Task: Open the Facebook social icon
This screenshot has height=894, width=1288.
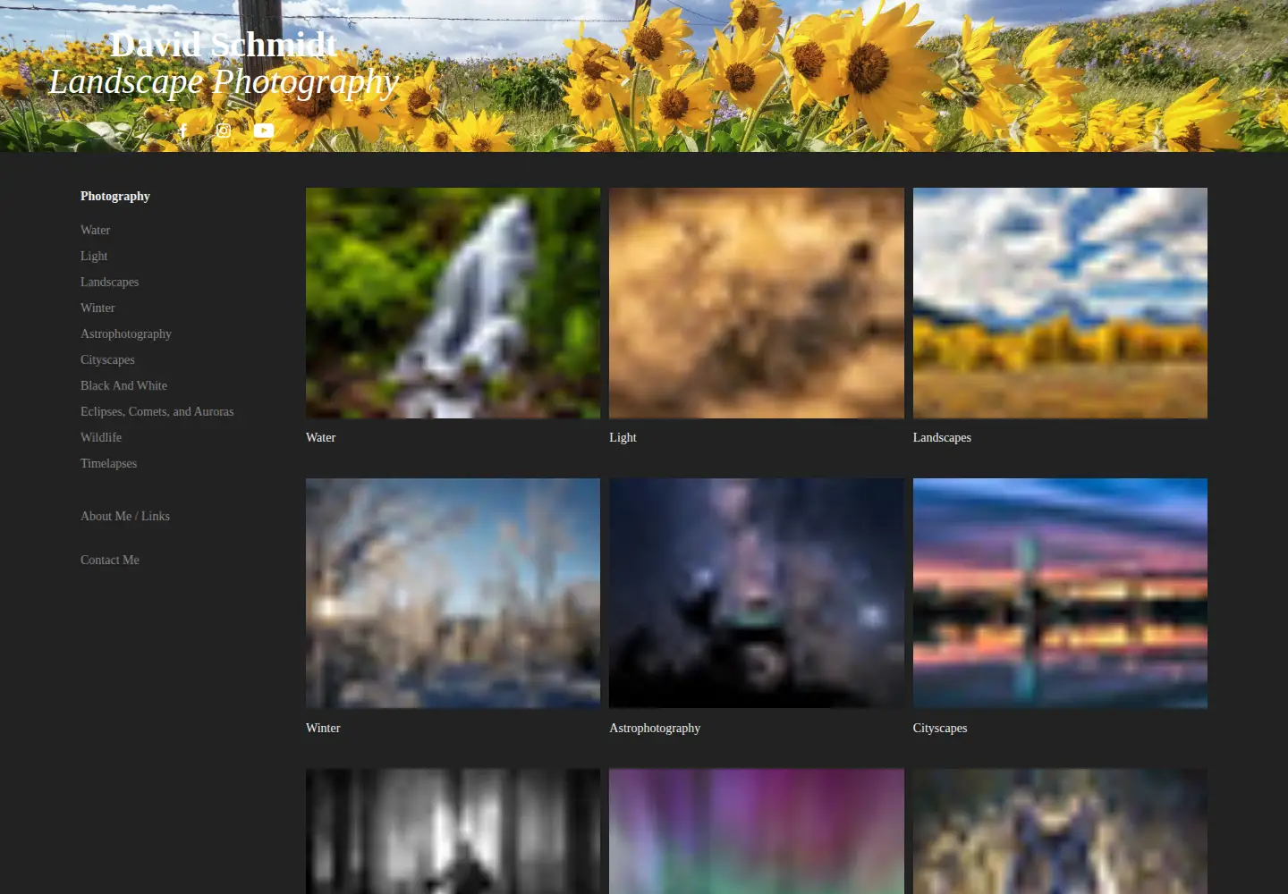Action: (x=183, y=131)
